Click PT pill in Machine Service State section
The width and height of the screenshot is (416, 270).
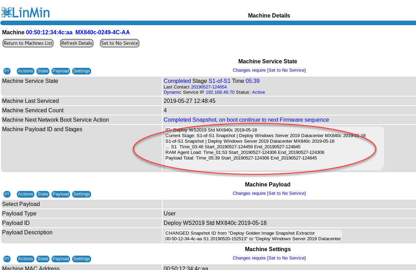(7, 71)
